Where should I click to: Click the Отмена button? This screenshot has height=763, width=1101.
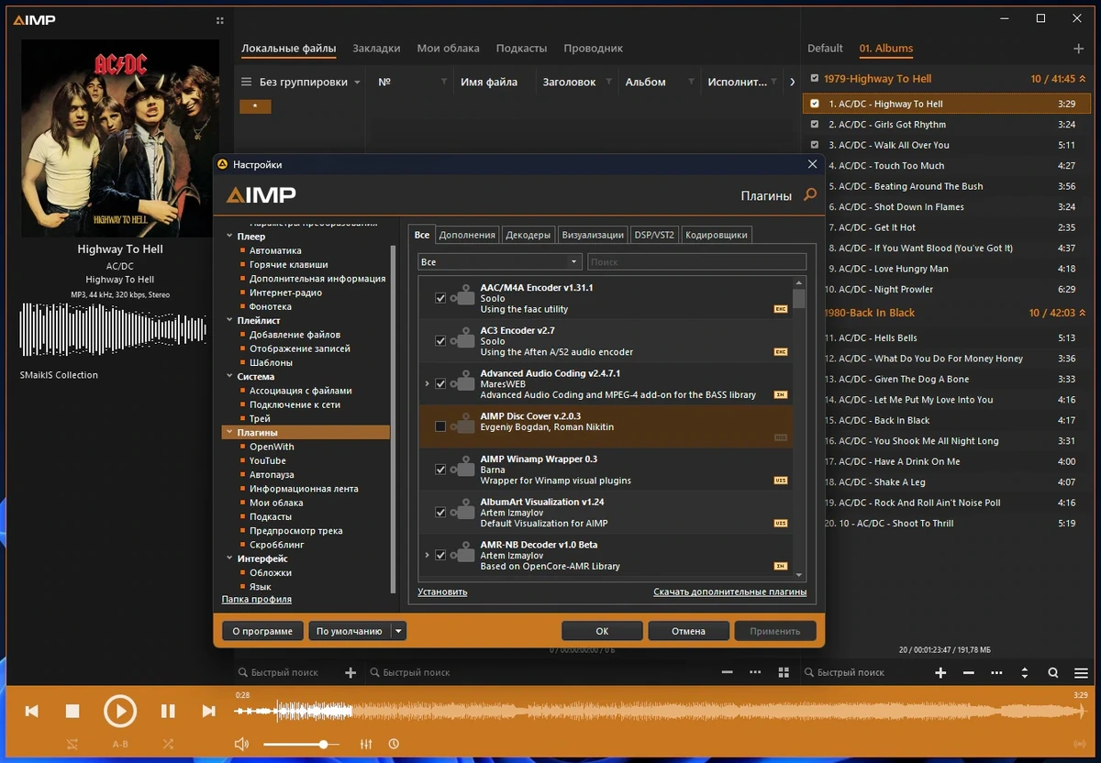pos(688,631)
